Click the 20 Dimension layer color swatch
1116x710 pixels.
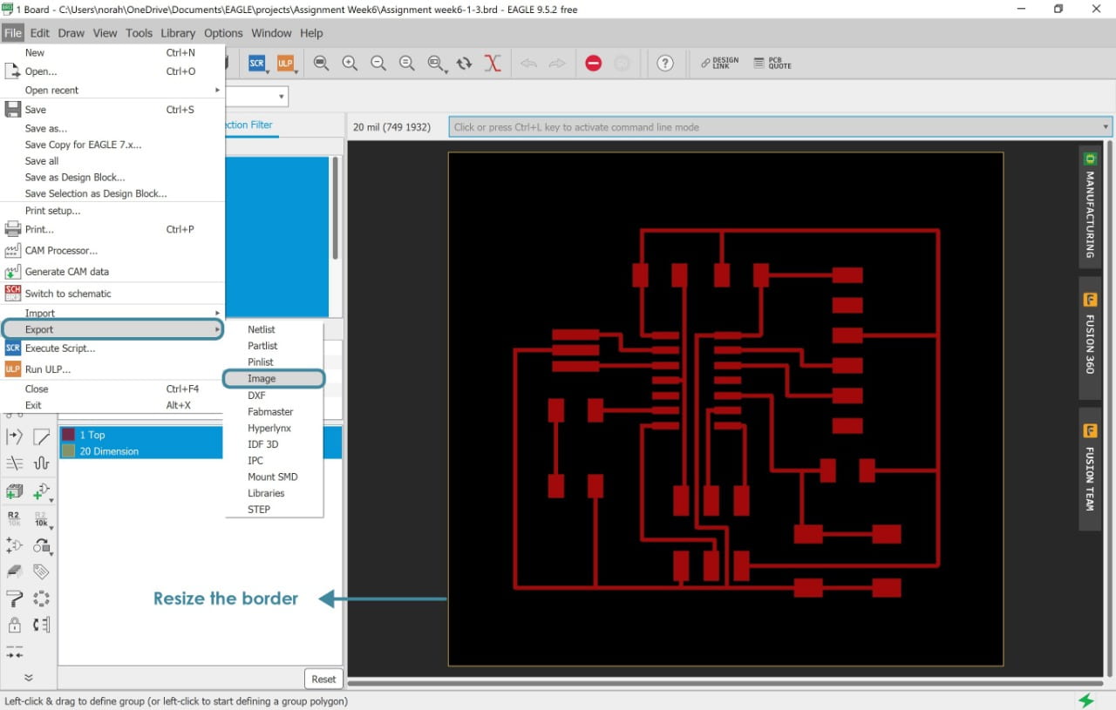[68, 451]
